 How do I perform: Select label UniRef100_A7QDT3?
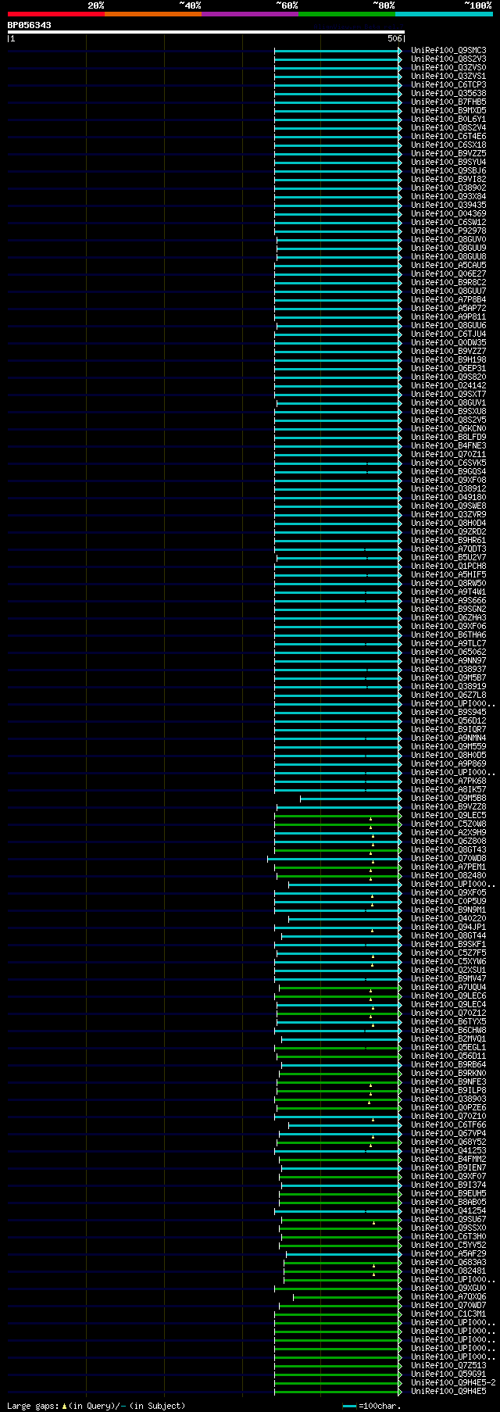click(448, 549)
